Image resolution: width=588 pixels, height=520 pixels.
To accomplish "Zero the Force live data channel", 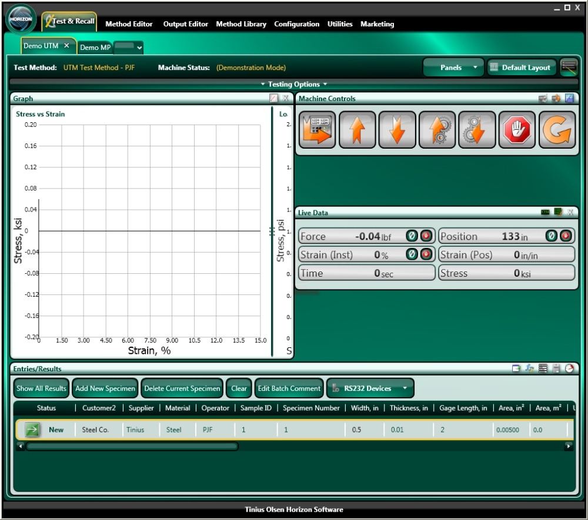I will click(x=412, y=236).
